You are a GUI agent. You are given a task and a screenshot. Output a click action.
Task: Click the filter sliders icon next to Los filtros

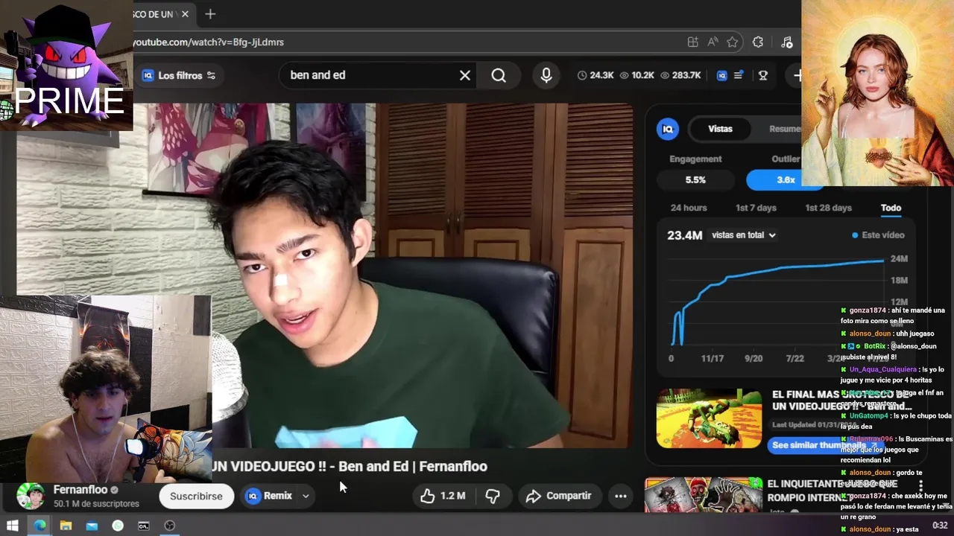211,75
